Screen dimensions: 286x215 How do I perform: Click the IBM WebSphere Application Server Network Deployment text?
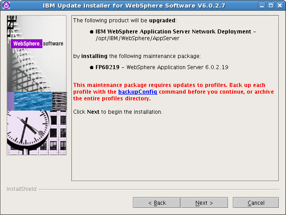[x=173, y=32]
